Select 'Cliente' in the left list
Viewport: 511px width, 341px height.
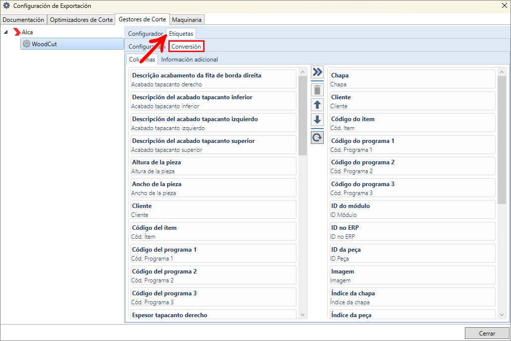click(x=214, y=210)
